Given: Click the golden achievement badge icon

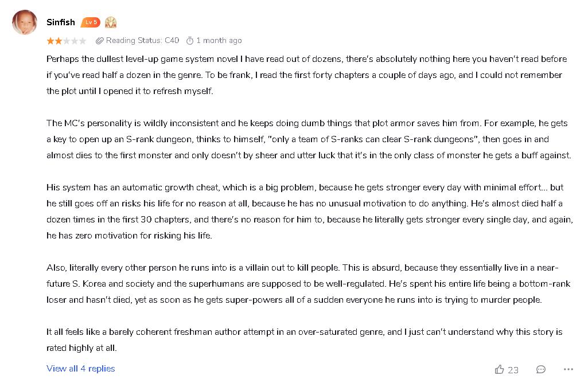Looking at the screenshot, I should tap(111, 22).
